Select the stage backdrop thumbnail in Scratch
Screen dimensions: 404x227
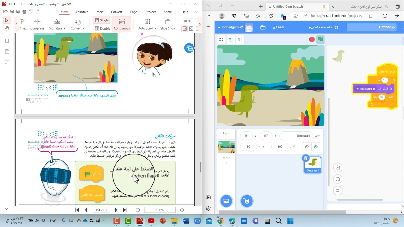click(226, 147)
